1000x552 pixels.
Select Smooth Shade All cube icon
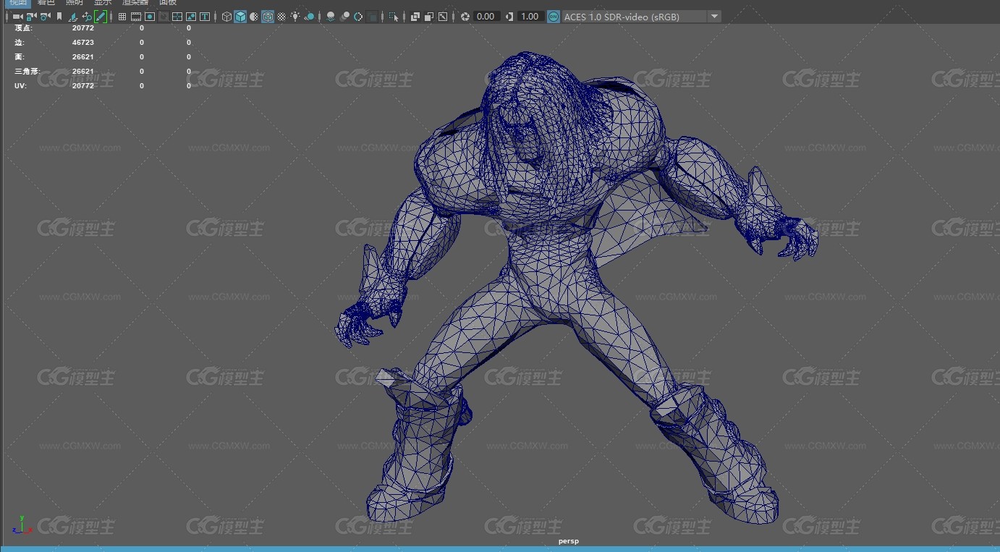240,17
